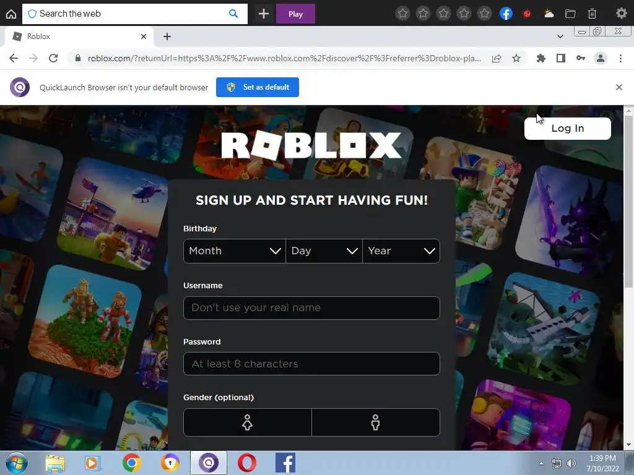The width and height of the screenshot is (634, 475).
Task: Open a new launcher tab with plus
Action: (x=264, y=14)
